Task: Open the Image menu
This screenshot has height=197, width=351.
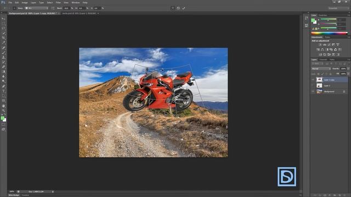Action: pos(25,2)
